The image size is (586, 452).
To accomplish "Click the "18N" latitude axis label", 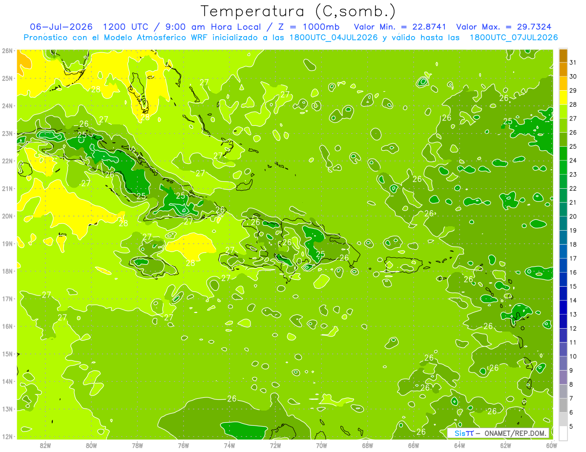I will point(7,271).
